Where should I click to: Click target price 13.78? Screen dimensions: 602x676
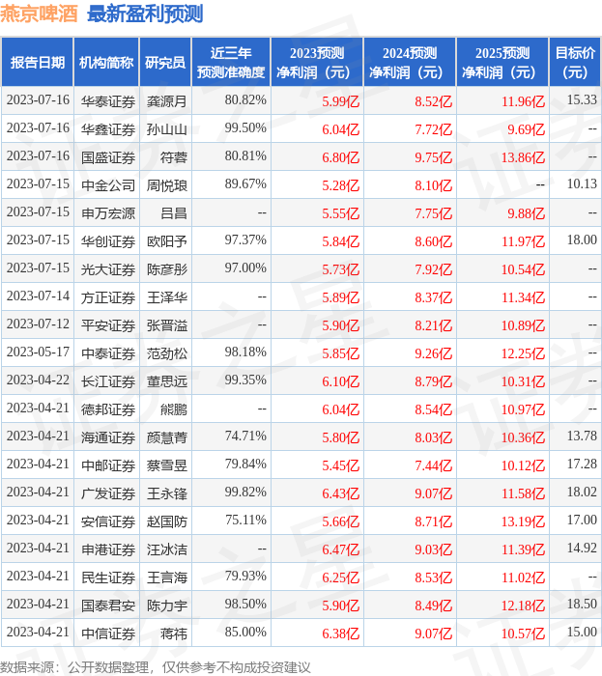(582, 437)
